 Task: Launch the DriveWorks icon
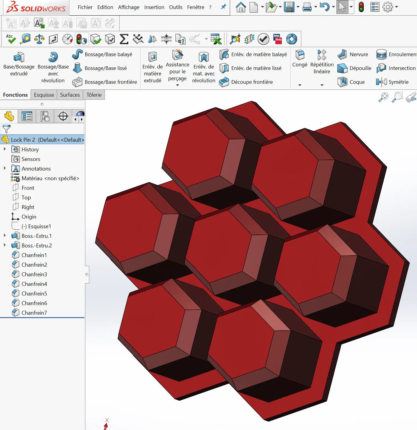(x=278, y=39)
